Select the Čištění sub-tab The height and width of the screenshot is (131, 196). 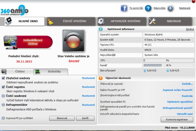[x=17, y=72]
